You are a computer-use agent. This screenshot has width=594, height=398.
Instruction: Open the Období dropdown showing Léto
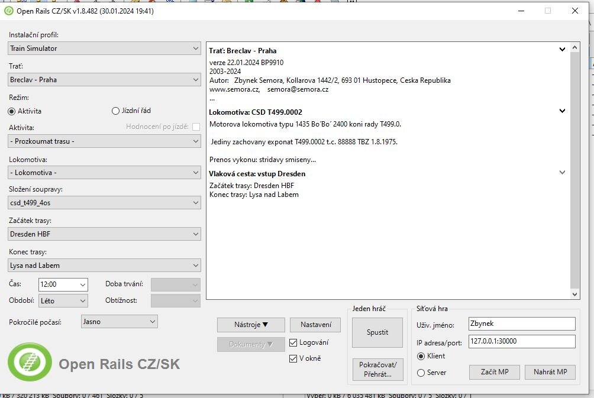(63, 301)
